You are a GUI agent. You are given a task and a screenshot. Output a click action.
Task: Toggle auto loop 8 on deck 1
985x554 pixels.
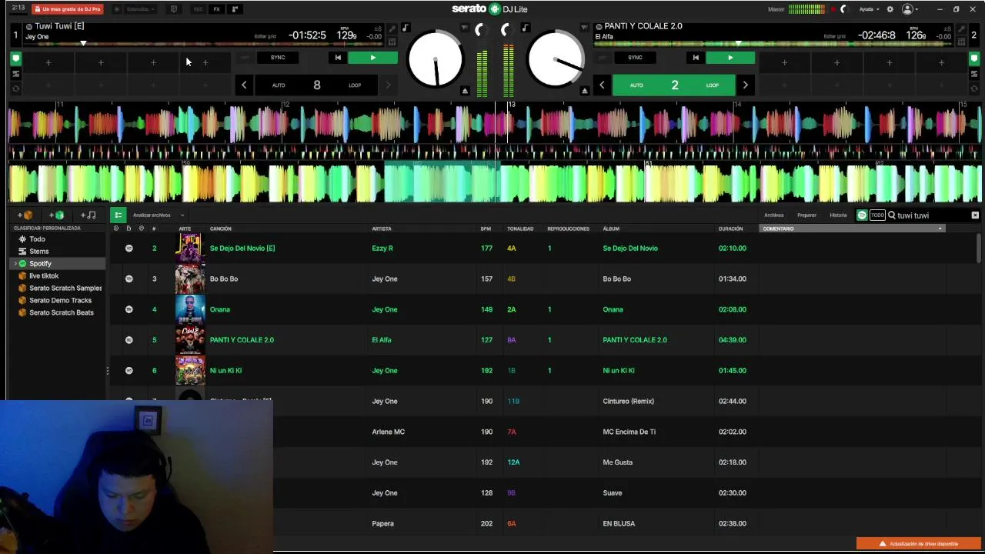click(x=316, y=85)
